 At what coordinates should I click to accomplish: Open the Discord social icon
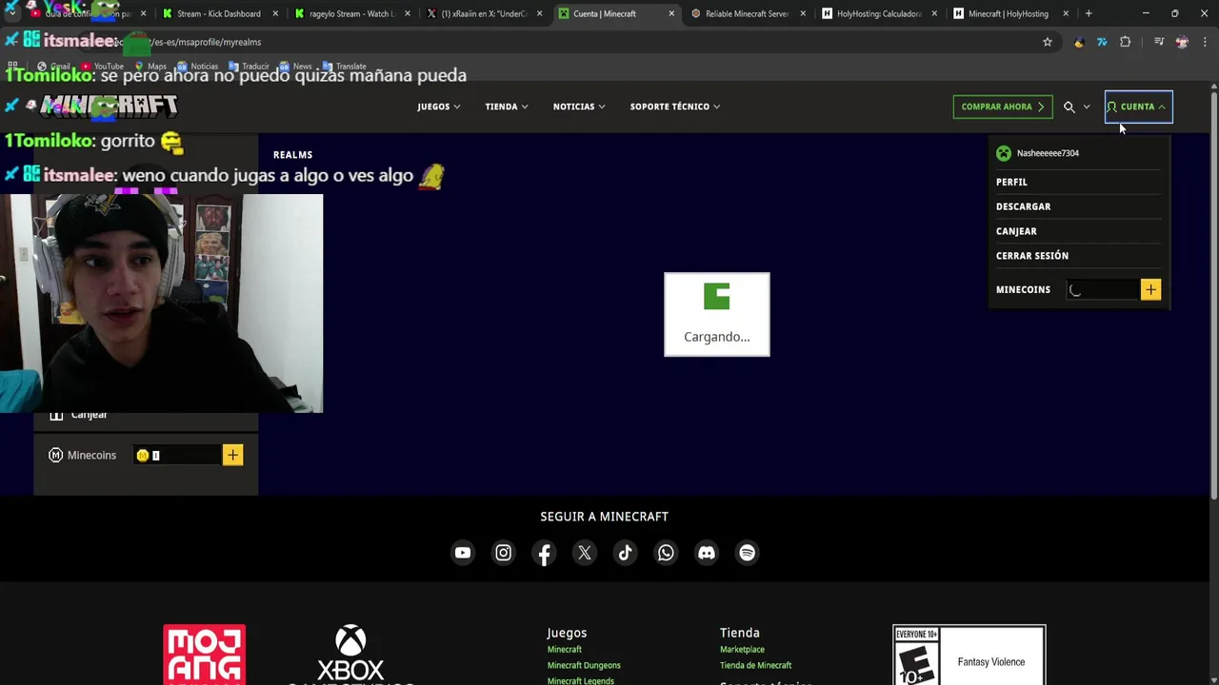[707, 553]
